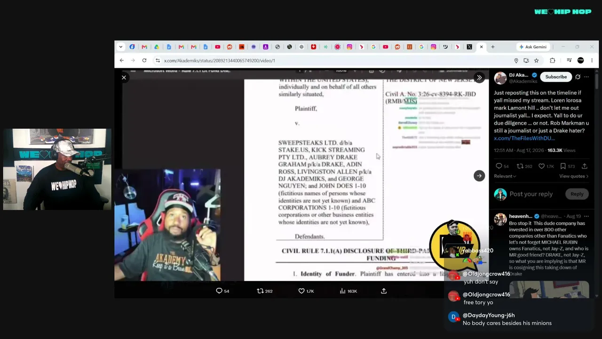Open Grok explain icon beside Subscribe

578,77
